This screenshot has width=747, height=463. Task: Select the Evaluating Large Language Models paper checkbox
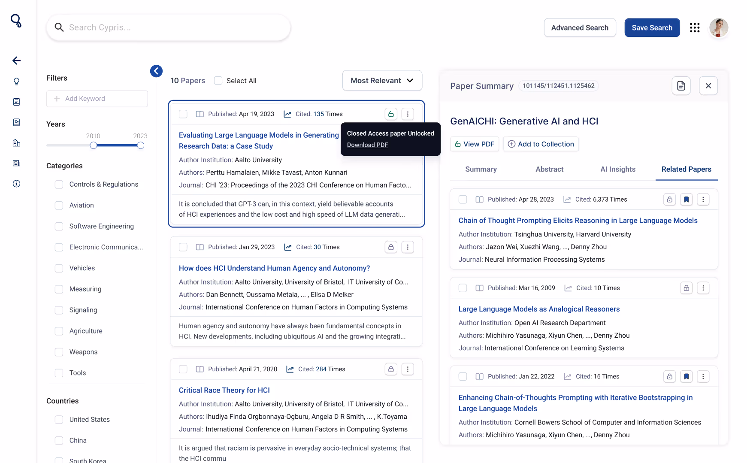click(x=183, y=114)
